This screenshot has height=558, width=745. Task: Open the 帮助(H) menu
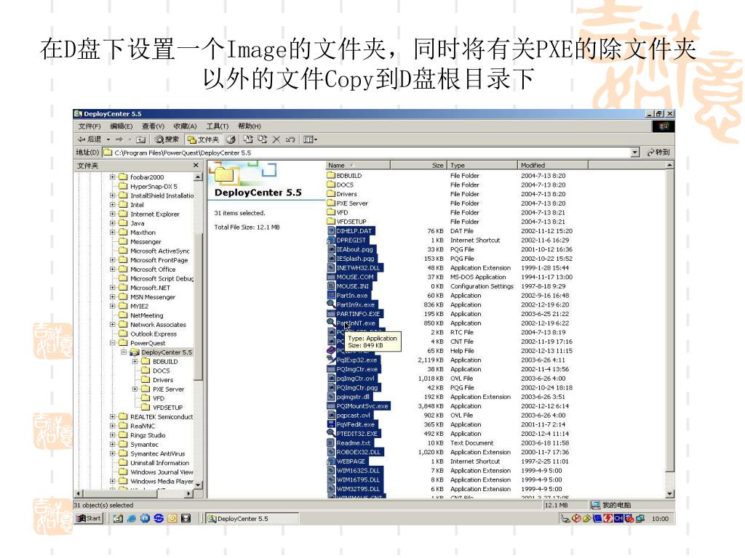click(x=249, y=126)
